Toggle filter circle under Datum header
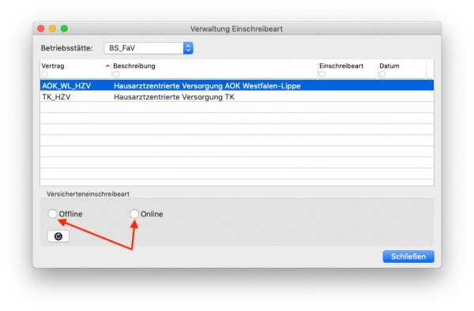 point(382,74)
